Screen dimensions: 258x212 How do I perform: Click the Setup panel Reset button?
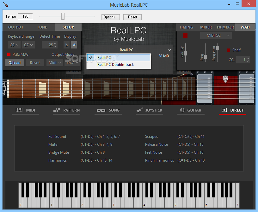pyautogui.click(x=35, y=63)
